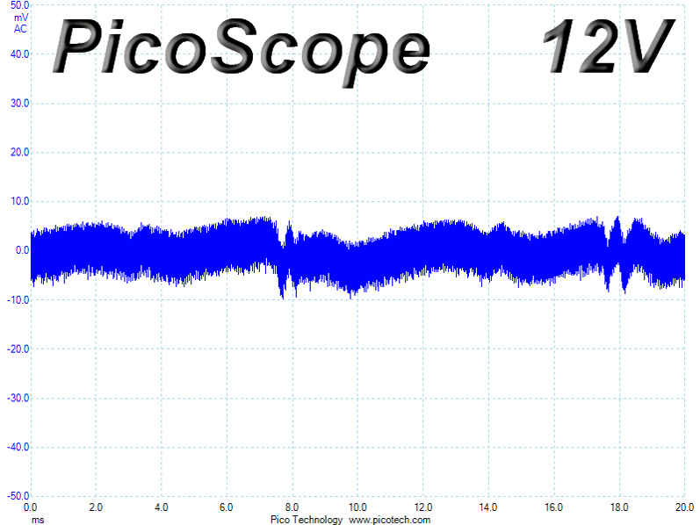
Task: Click the AC coupling label
Action: [20, 29]
